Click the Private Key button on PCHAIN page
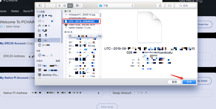Screen dimensions: 216x109 205,24
